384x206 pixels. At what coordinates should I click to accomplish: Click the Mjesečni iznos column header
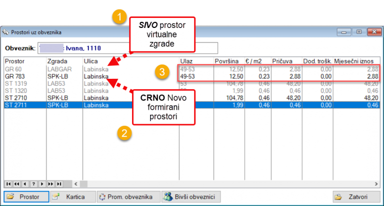click(x=356, y=61)
